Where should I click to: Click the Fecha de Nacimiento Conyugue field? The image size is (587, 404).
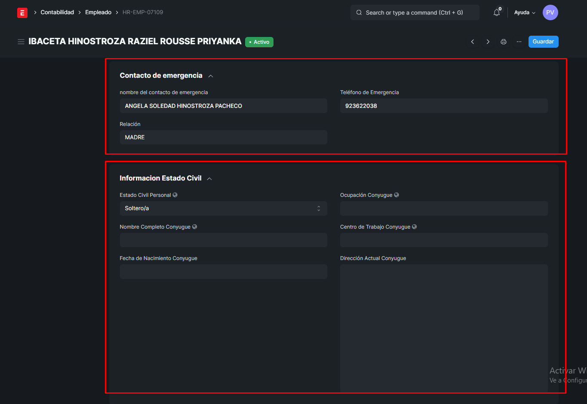coord(223,272)
